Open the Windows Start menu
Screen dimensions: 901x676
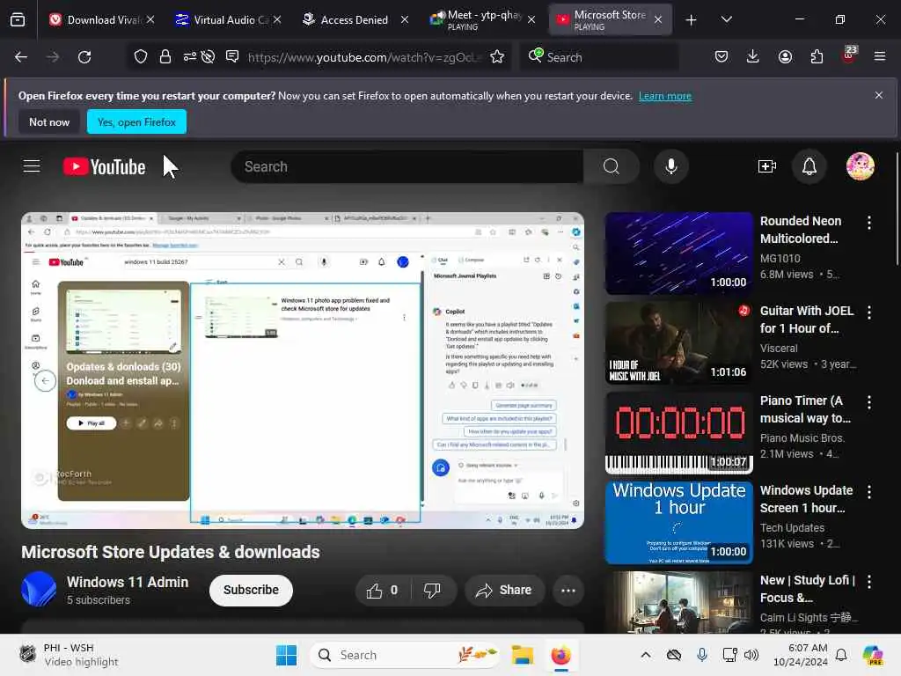(x=286, y=655)
